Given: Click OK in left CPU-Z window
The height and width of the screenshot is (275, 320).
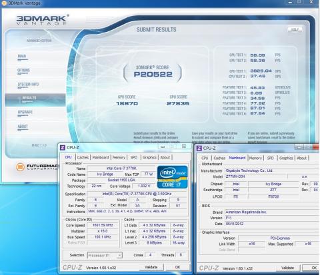Looking at the screenshot, I should [x=177, y=267].
